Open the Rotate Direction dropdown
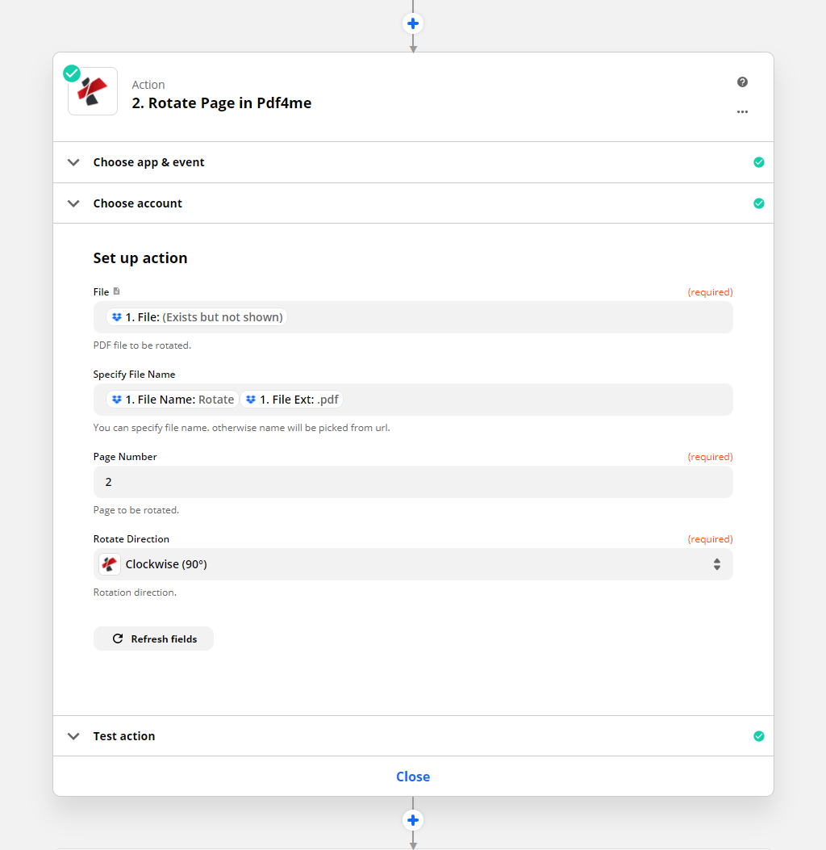Viewport: 826px width, 850px height. [x=413, y=564]
